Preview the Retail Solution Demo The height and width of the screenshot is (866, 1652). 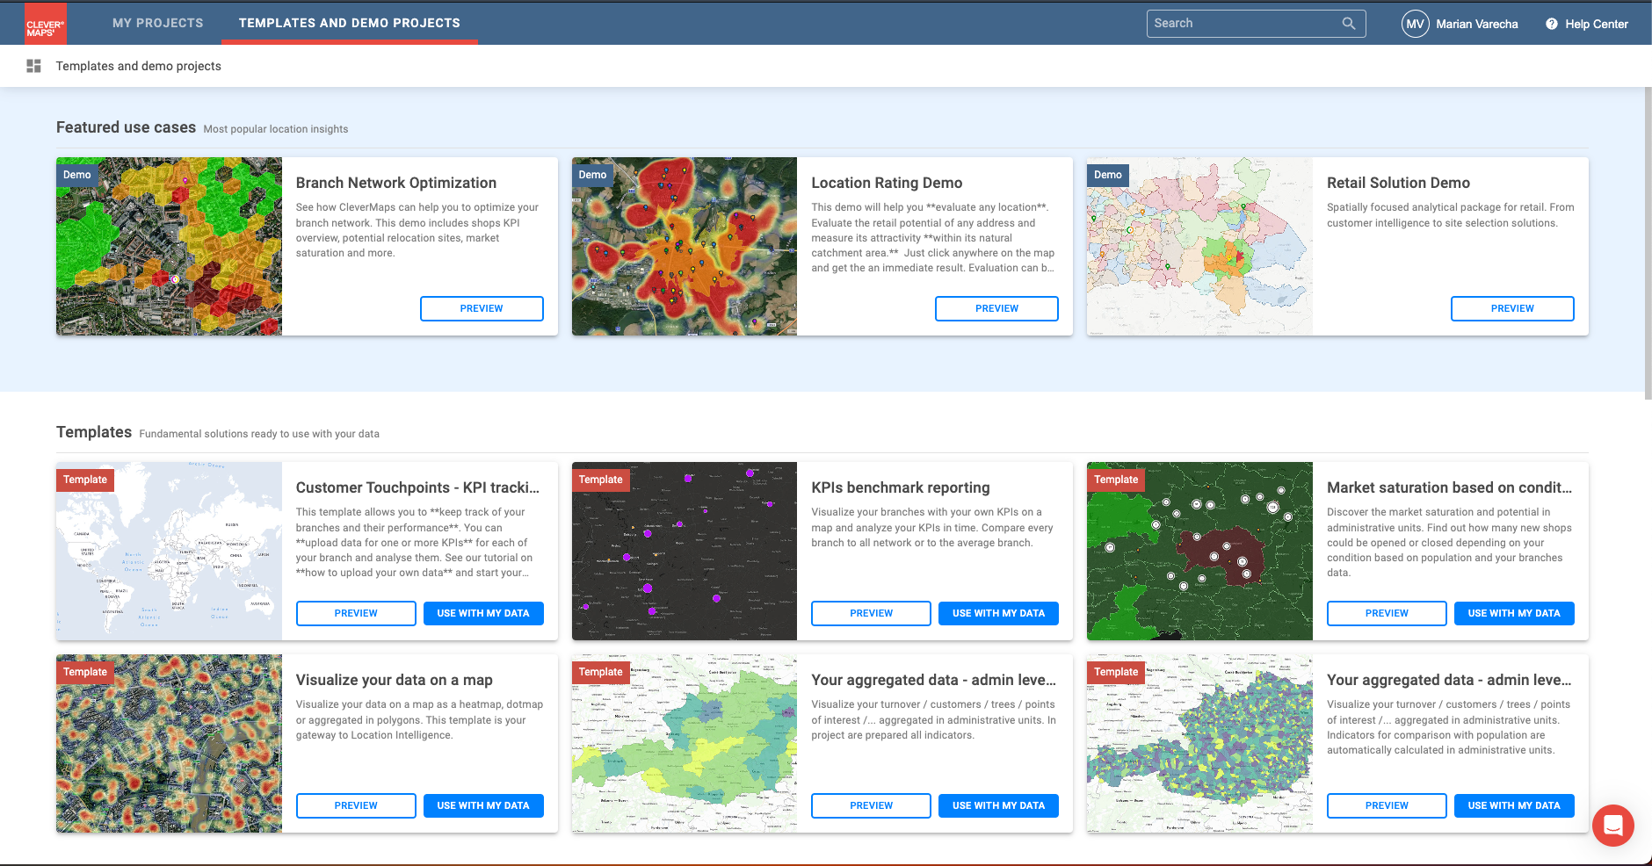1511,308
